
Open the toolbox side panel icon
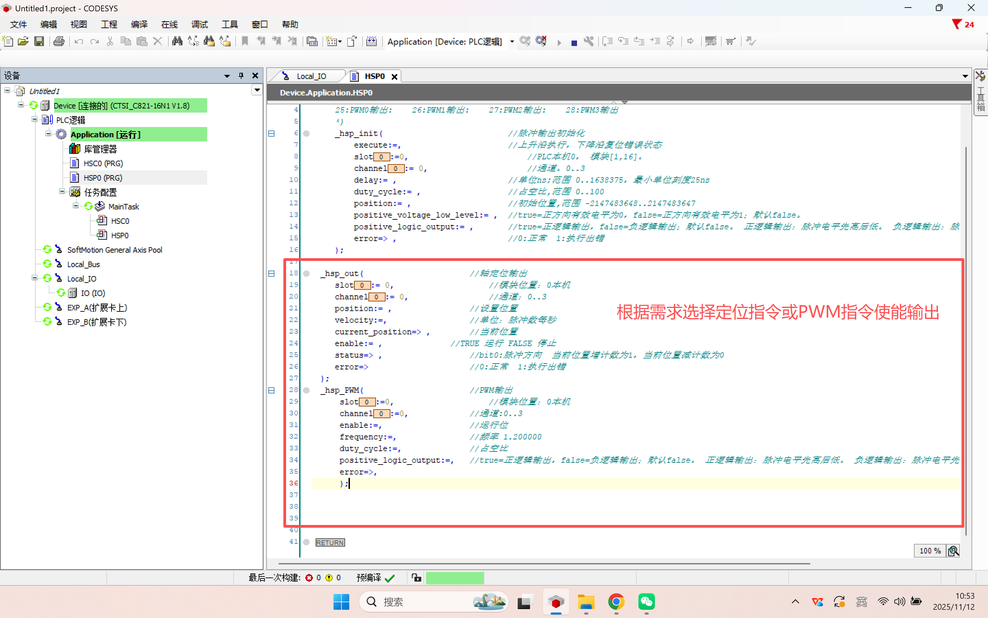(980, 77)
